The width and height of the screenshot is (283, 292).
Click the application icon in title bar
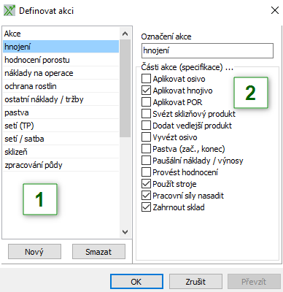point(9,11)
